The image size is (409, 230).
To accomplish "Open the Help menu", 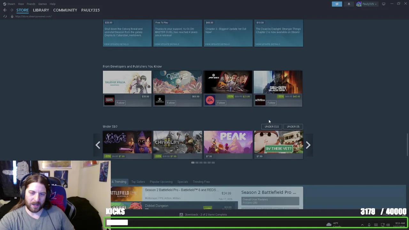I will coord(52,4).
